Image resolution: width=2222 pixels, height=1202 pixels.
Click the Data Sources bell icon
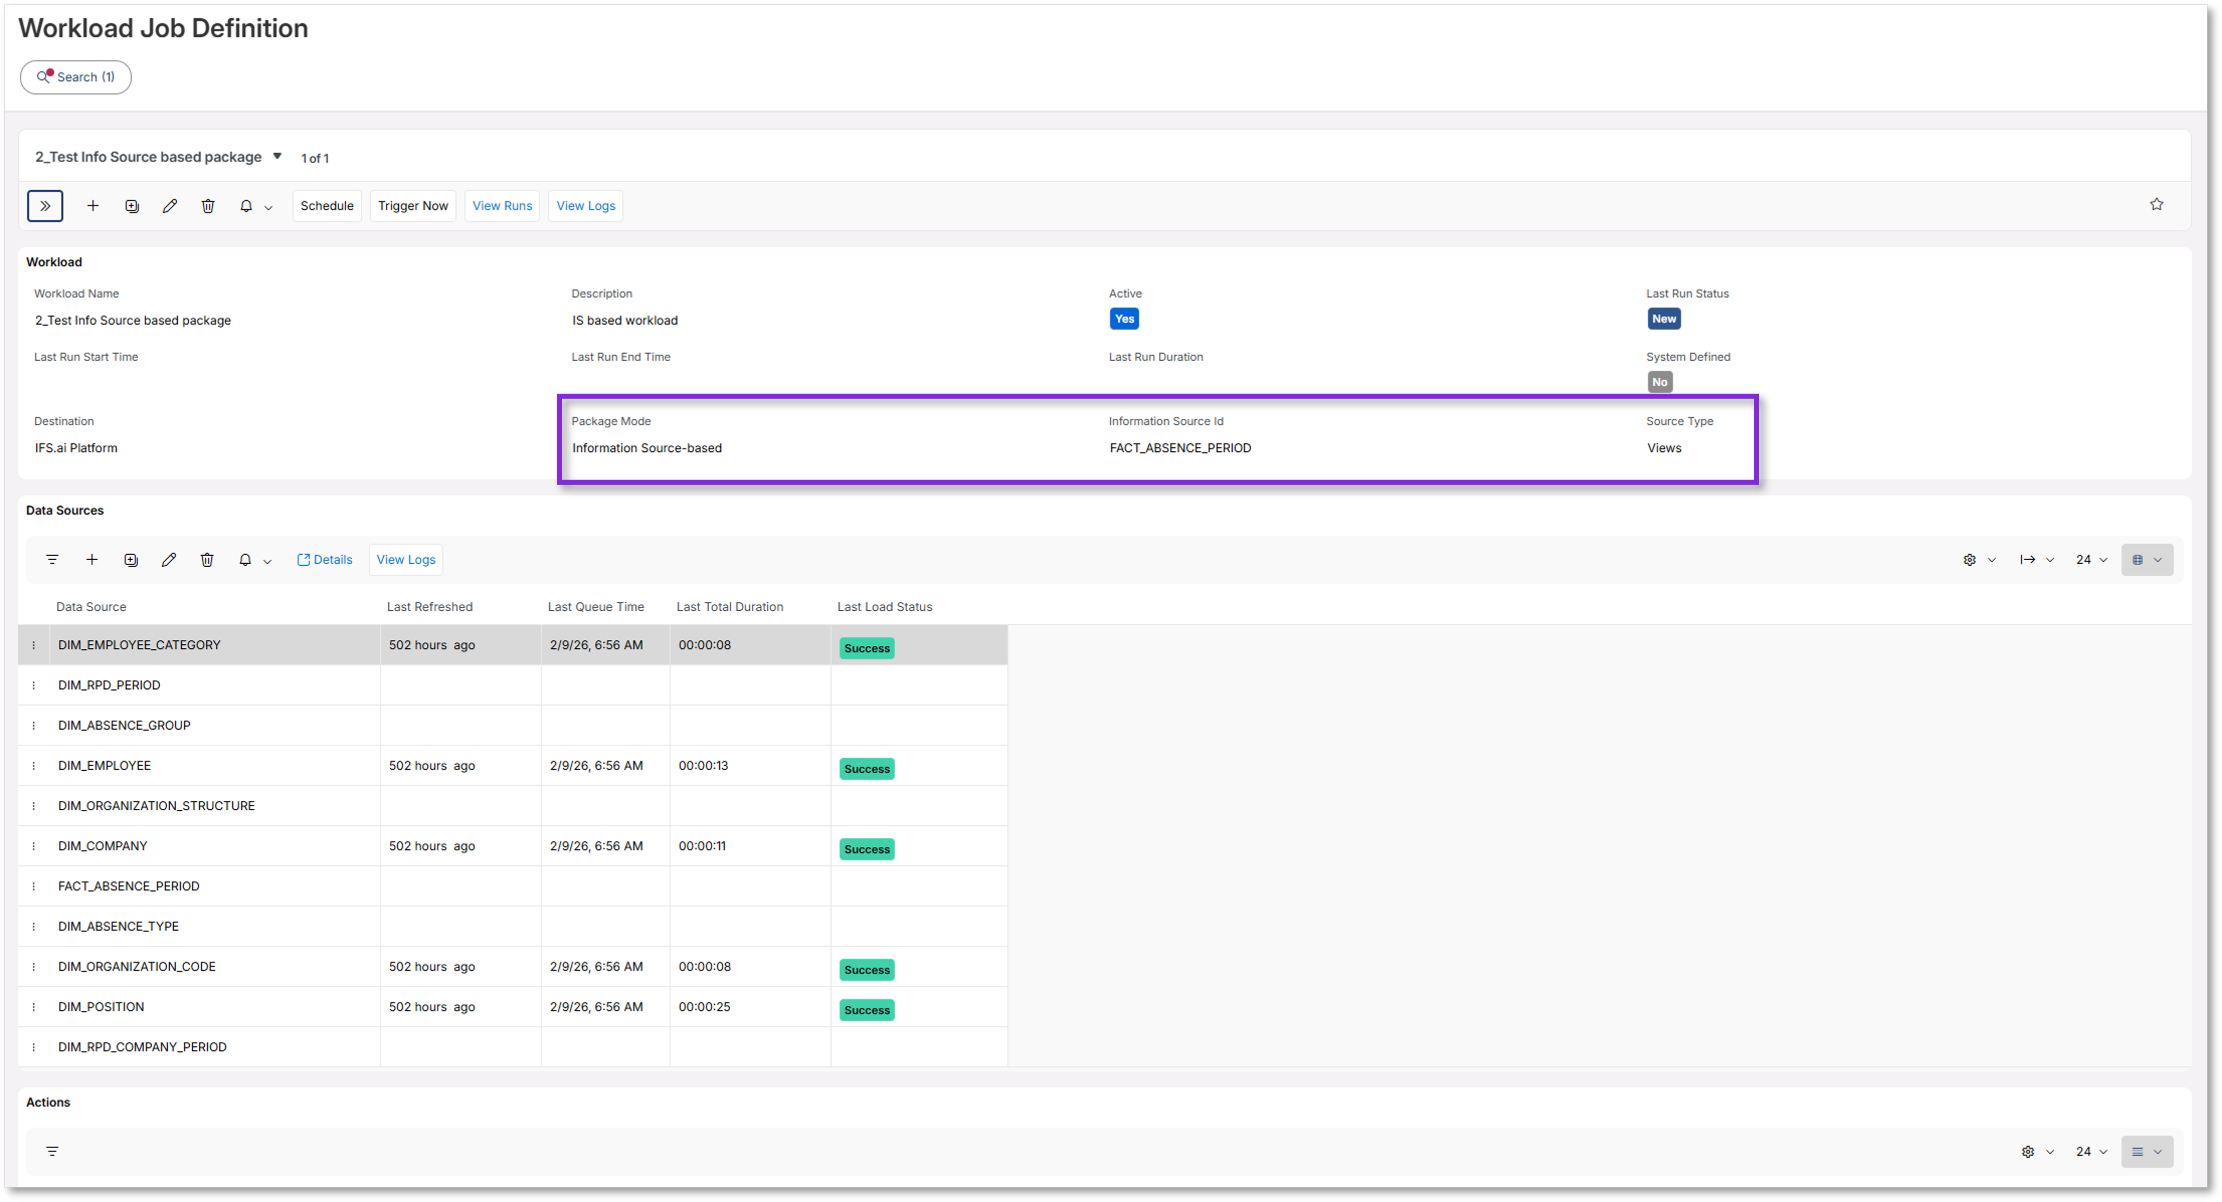[245, 560]
